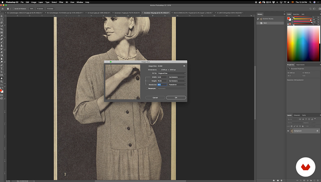Click the 100% zoom button
Screen dimensions: 321x182
32,9
